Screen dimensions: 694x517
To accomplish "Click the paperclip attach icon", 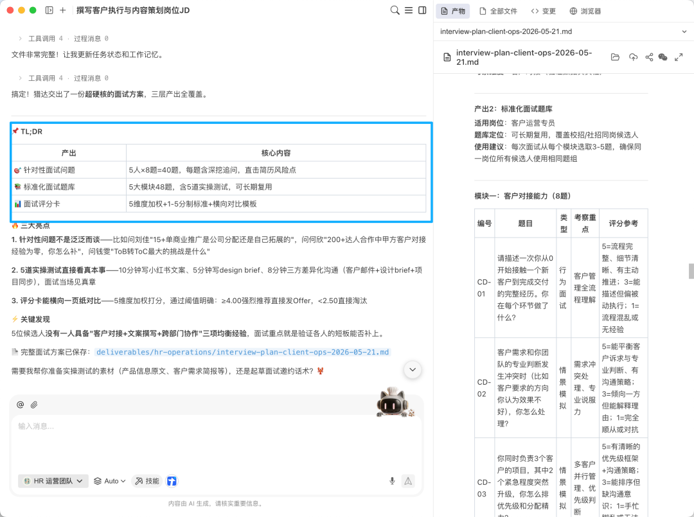I will pyautogui.click(x=34, y=405).
